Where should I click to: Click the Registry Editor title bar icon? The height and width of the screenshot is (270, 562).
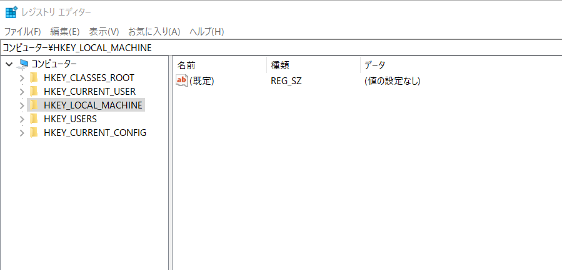point(11,12)
